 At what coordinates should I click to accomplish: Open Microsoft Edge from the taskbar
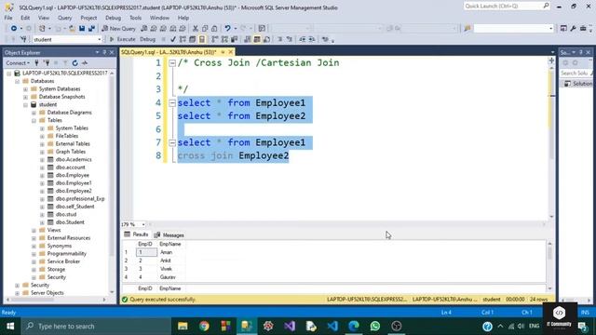354,327
